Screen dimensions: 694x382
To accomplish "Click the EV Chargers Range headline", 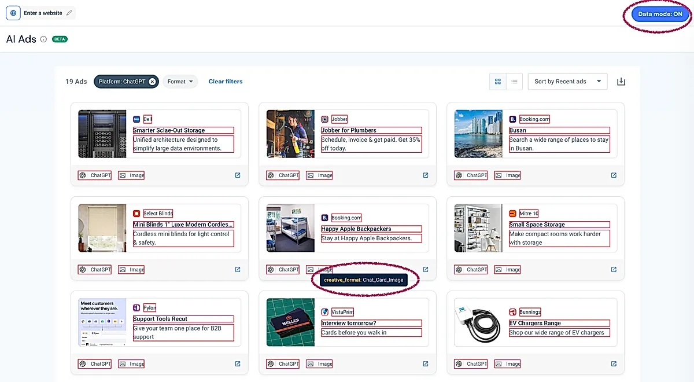I will (535, 323).
